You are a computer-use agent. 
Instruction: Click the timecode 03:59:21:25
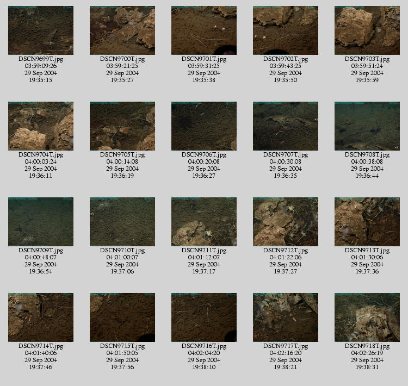pyautogui.click(x=122, y=66)
